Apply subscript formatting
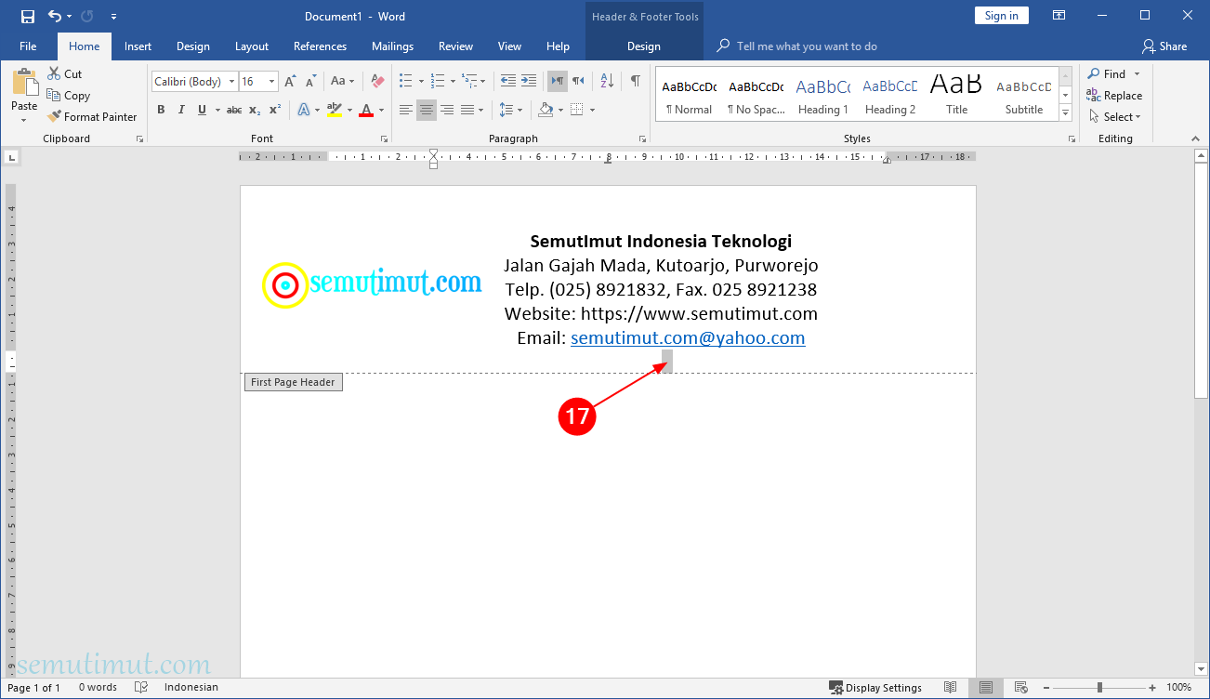 point(255,110)
